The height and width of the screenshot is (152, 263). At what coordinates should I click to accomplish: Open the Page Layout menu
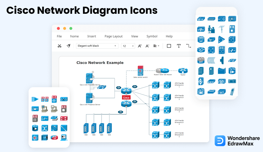tap(113, 36)
